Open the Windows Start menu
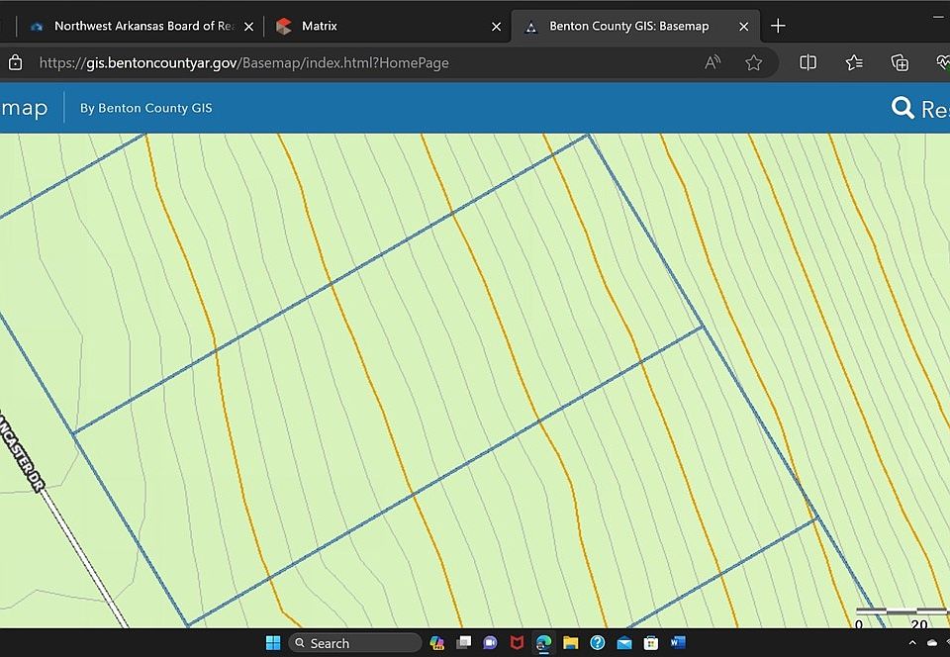 click(x=273, y=642)
